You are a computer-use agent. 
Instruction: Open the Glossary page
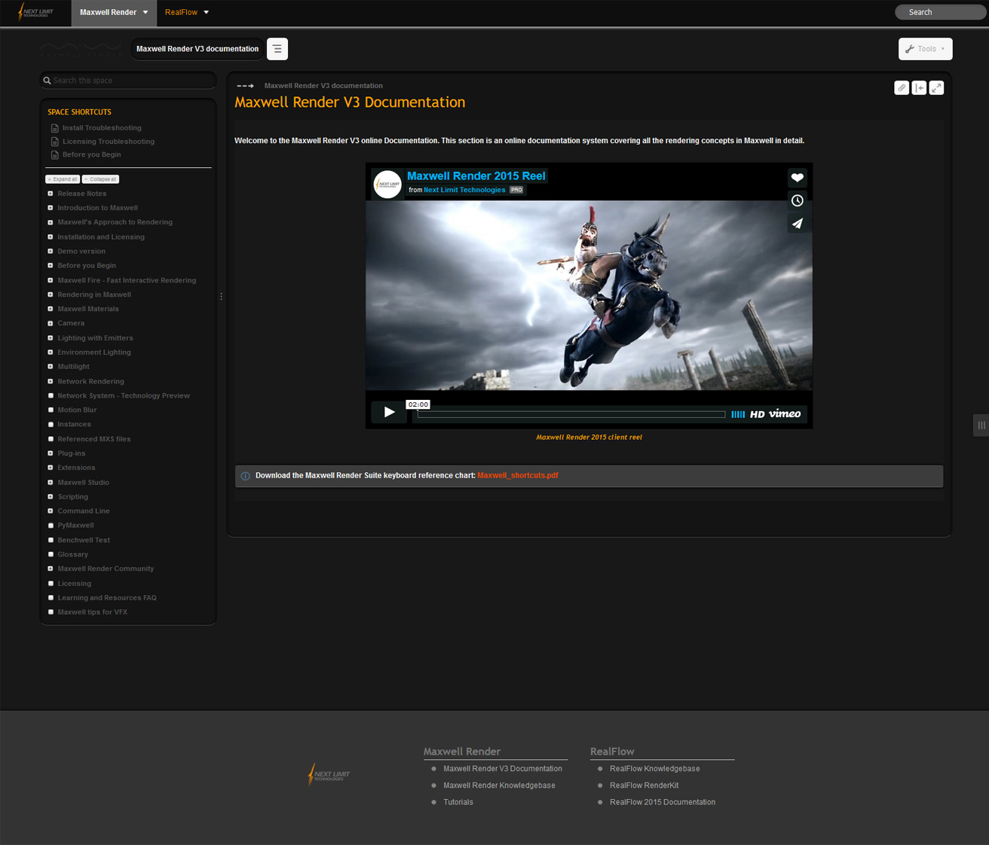click(x=72, y=554)
